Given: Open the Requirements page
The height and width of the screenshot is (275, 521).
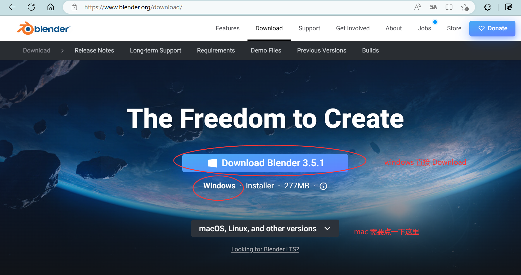Looking at the screenshot, I should 216,50.
